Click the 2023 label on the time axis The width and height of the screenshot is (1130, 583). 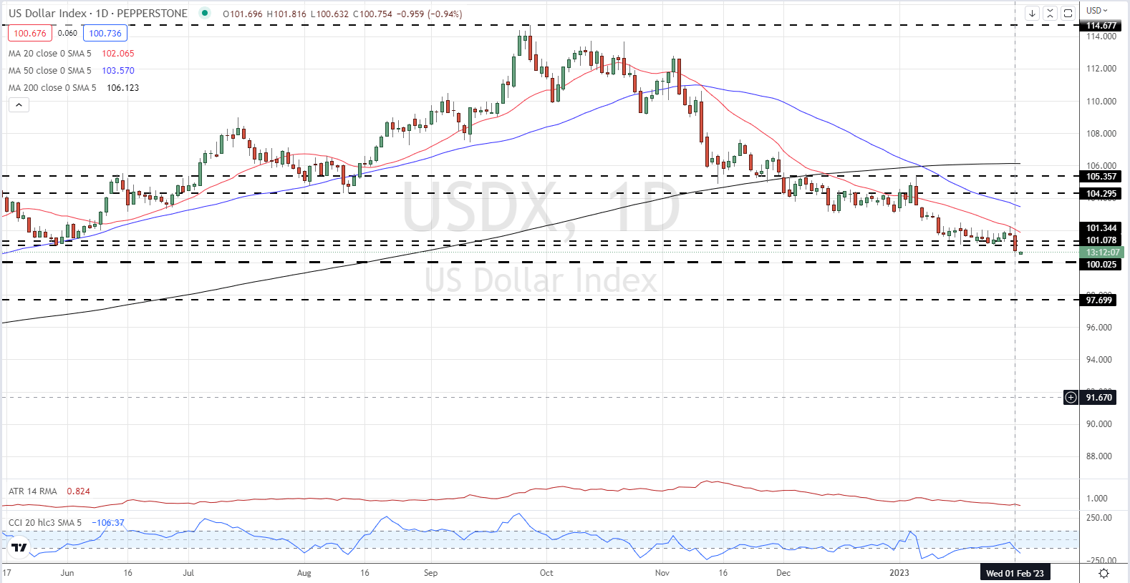pos(899,573)
